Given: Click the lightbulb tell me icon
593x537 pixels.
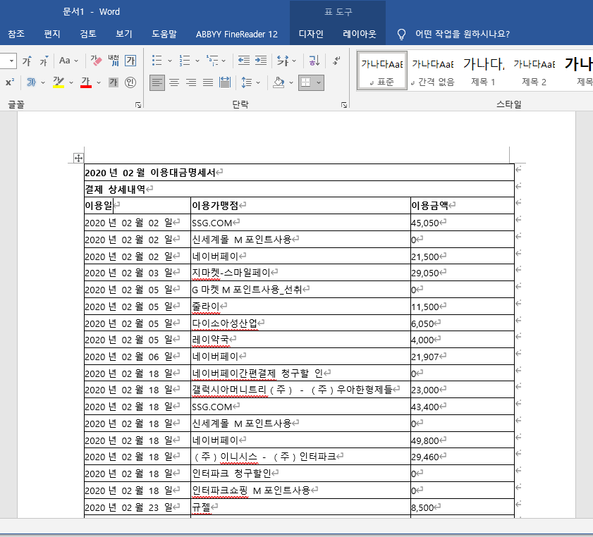Looking at the screenshot, I should tap(401, 35).
